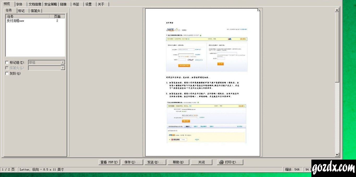Open the 草稿 watermark group dropdown
Screen dimensions: 356x177
tap(63, 62)
